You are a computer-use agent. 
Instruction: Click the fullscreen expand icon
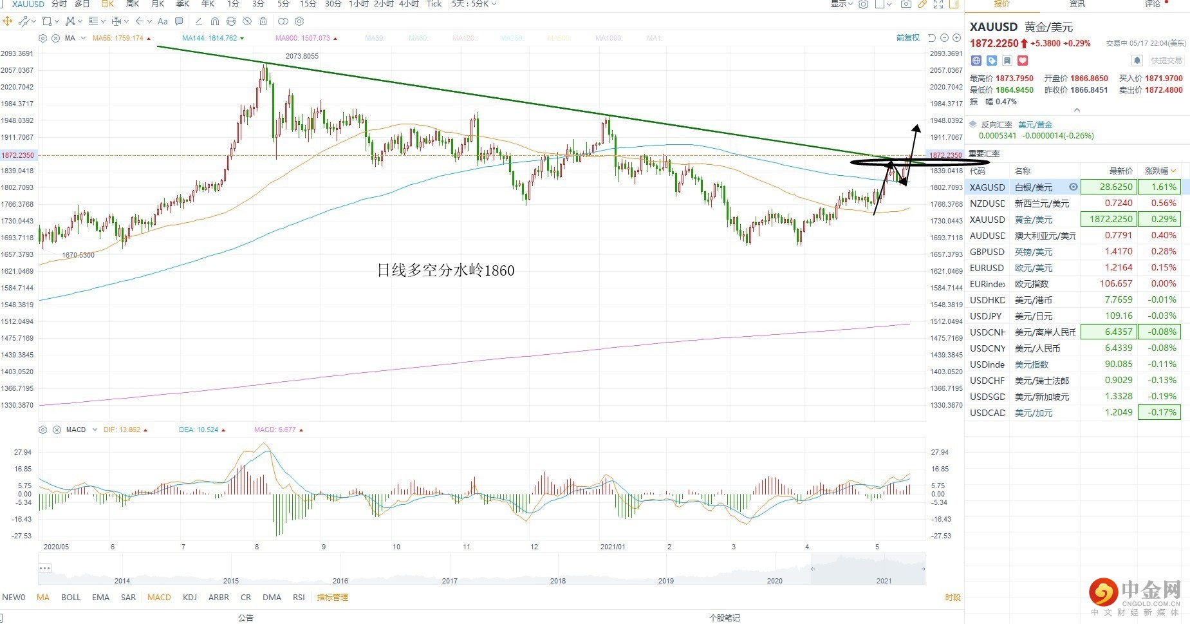938,4
